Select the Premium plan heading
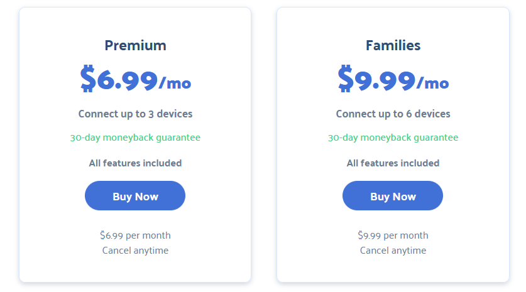The image size is (526, 292). coord(135,46)
